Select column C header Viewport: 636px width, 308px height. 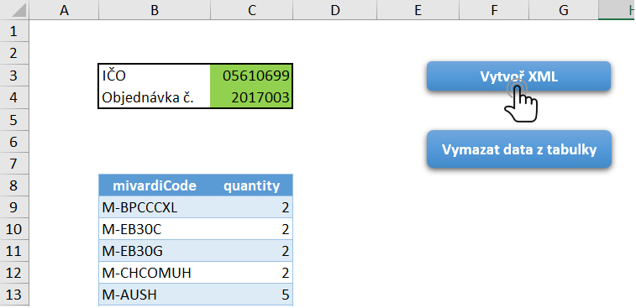(252, 10)
